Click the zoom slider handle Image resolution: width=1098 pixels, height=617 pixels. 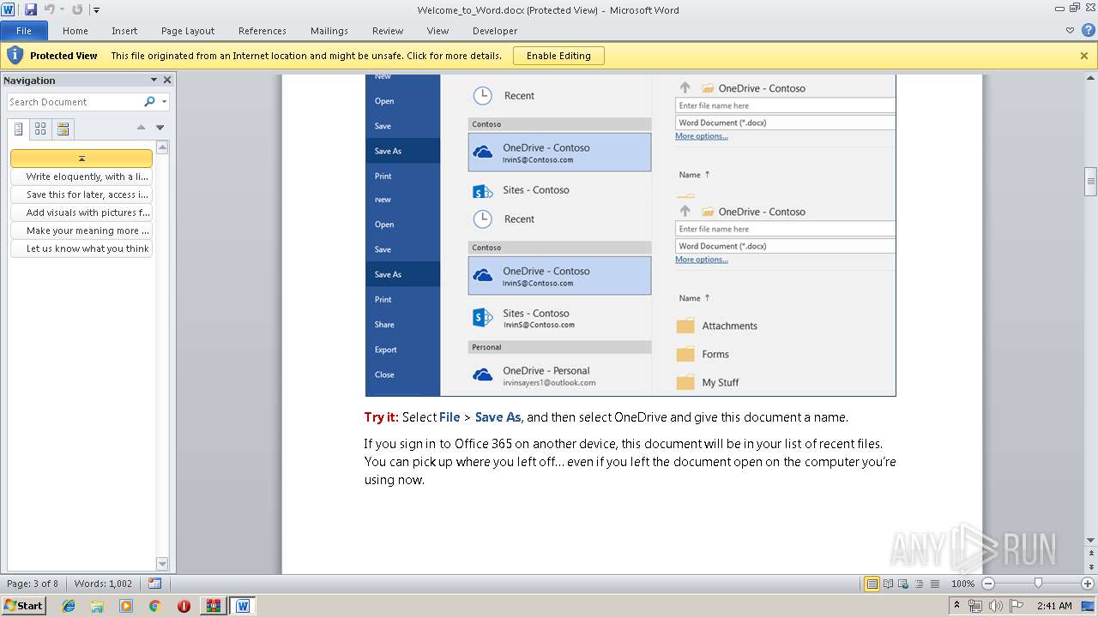click(1038, 584)
